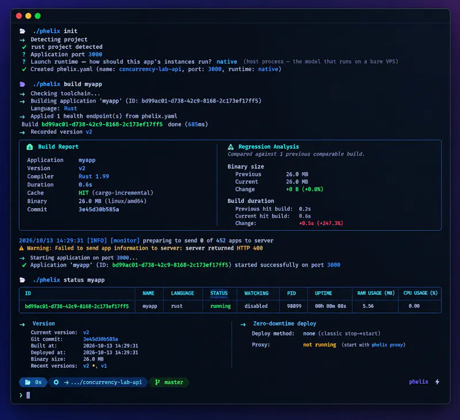
Task: Click the PID column header
Action: click(292, 293)
